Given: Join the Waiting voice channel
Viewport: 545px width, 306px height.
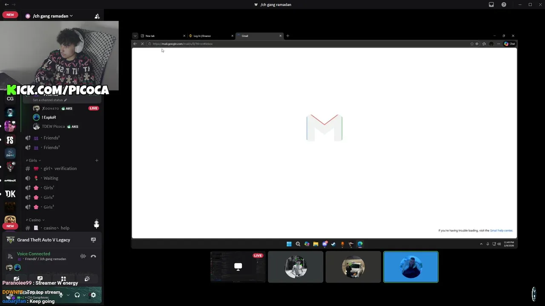Looking at the screenshot, I should tap(62, 178).
